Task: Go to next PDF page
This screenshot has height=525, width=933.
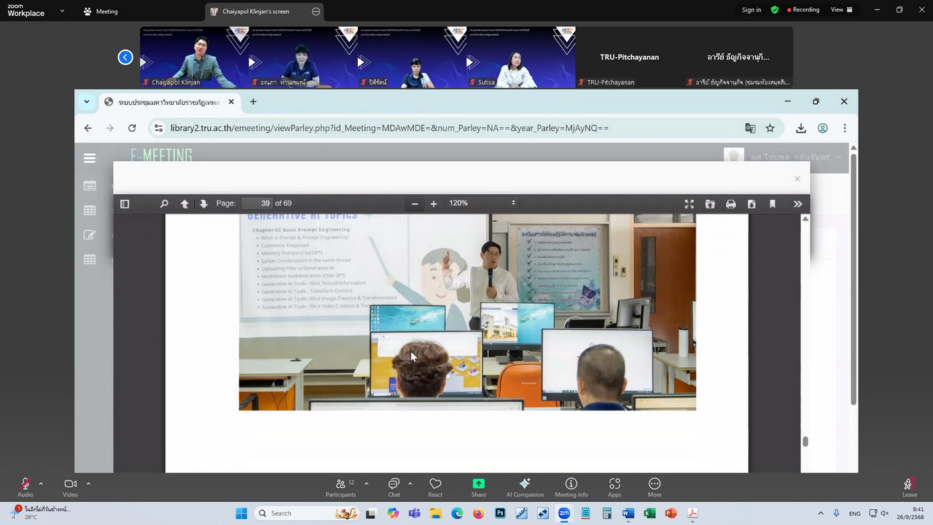Action: pyautogui.click(x=203, y=204)
